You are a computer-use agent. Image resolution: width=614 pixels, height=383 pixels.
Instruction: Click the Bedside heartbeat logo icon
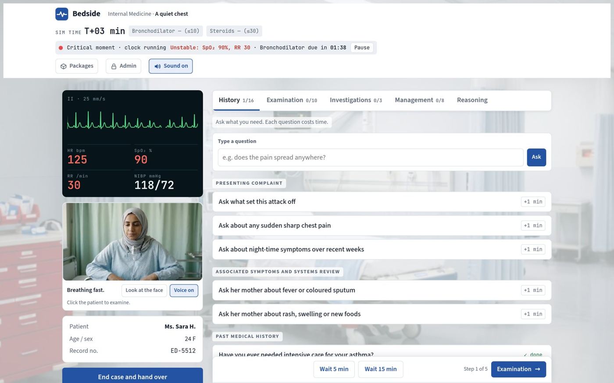(62, 14)
